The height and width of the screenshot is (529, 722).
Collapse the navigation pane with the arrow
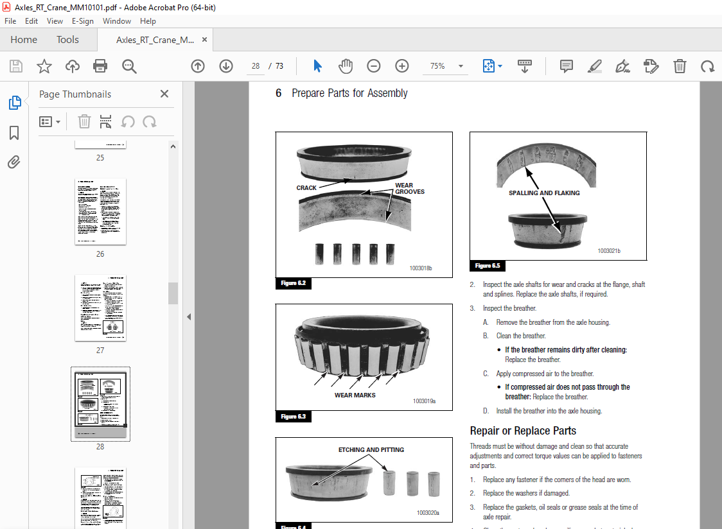[189, 317]
